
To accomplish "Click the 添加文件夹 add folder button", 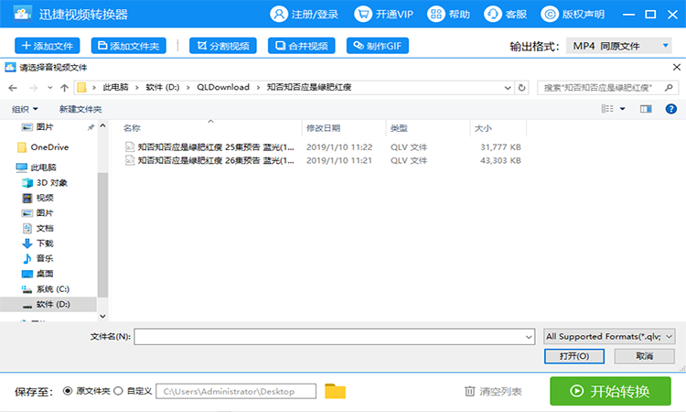I will pyautogui.click(x=129, y=46).
